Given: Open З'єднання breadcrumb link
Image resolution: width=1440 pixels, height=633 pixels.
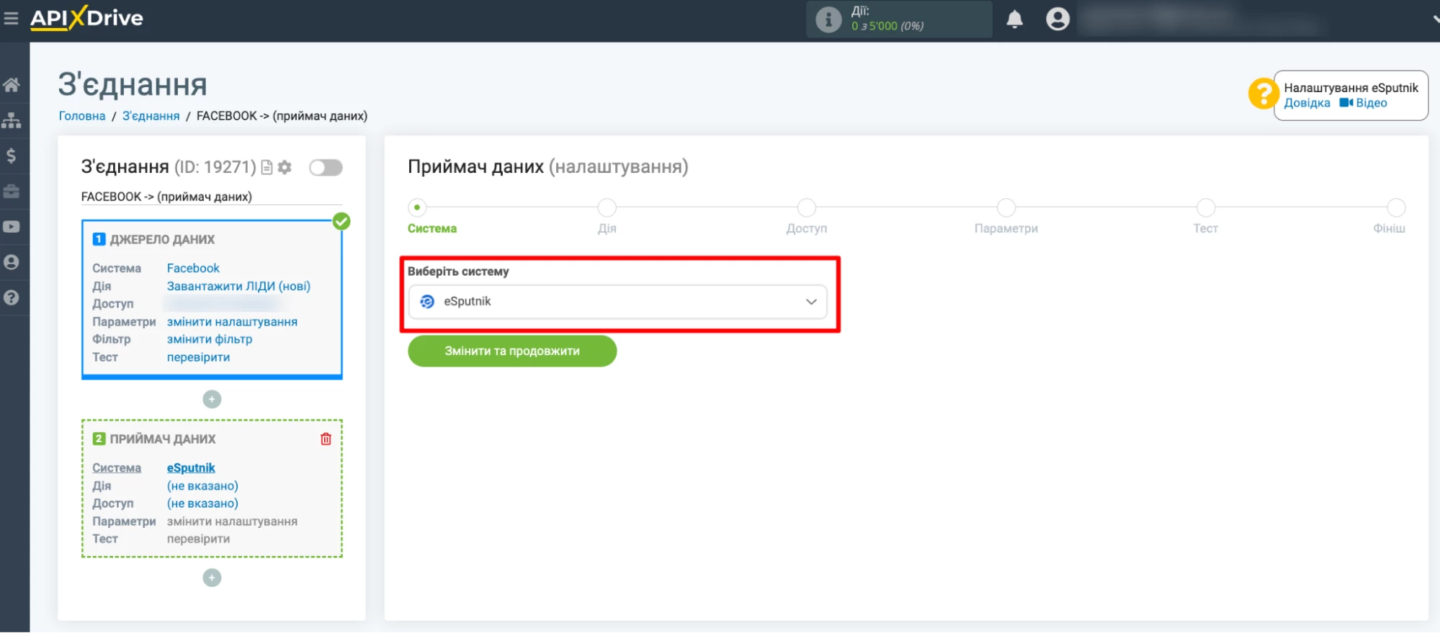Looking at the screenshot, I should 151,116.
